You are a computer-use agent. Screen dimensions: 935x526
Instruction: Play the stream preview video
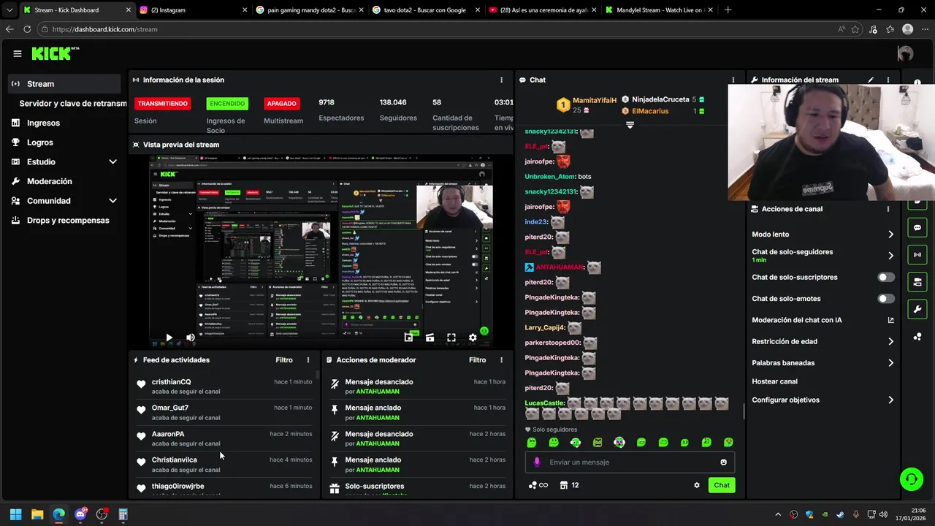click(169, 338)
